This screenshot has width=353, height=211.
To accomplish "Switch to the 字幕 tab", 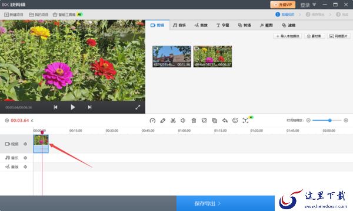I will (x=222, y=25).
